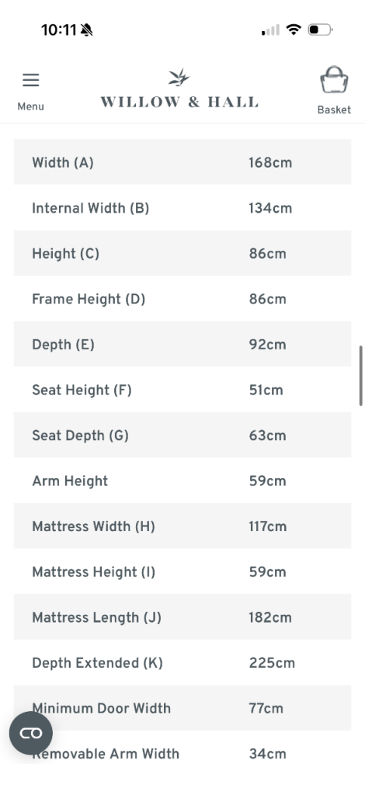Tap the Menu label text
Screen dimensions: 365x795
30,106
